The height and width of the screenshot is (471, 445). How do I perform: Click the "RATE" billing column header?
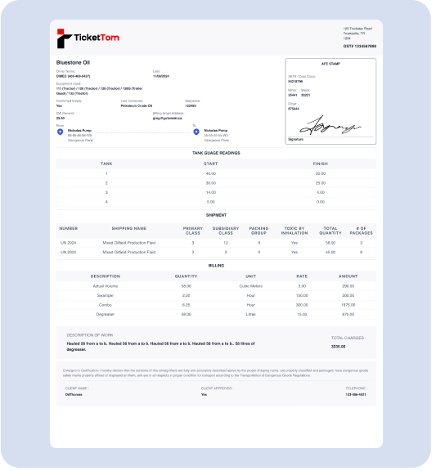[302, 276]
